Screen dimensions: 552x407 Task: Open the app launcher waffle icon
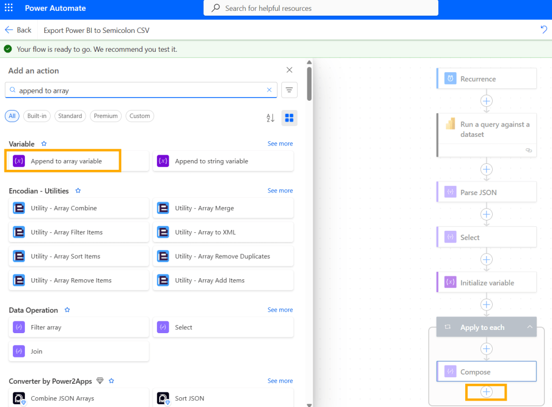pyautogui.click(x=9, y=8)
